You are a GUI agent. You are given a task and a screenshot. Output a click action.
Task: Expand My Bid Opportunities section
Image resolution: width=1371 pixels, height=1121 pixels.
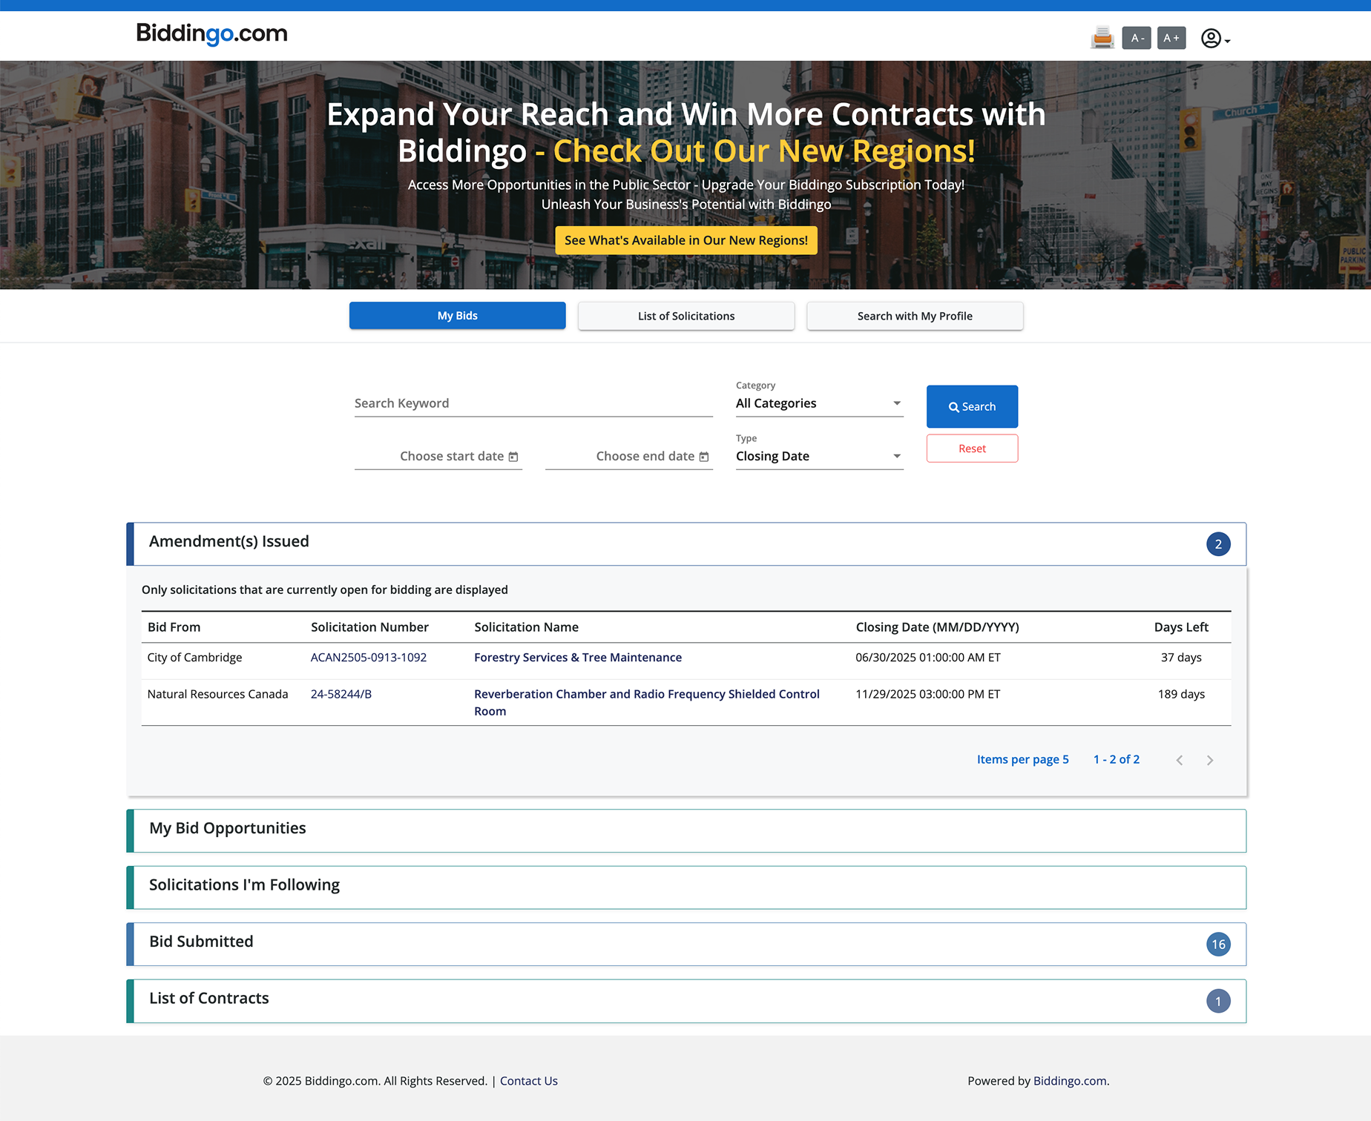[x=686, y=830]
